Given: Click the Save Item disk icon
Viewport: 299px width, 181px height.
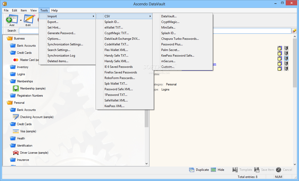Looking at the screenshot, I should pyautogui.click(x=257, y=170).
